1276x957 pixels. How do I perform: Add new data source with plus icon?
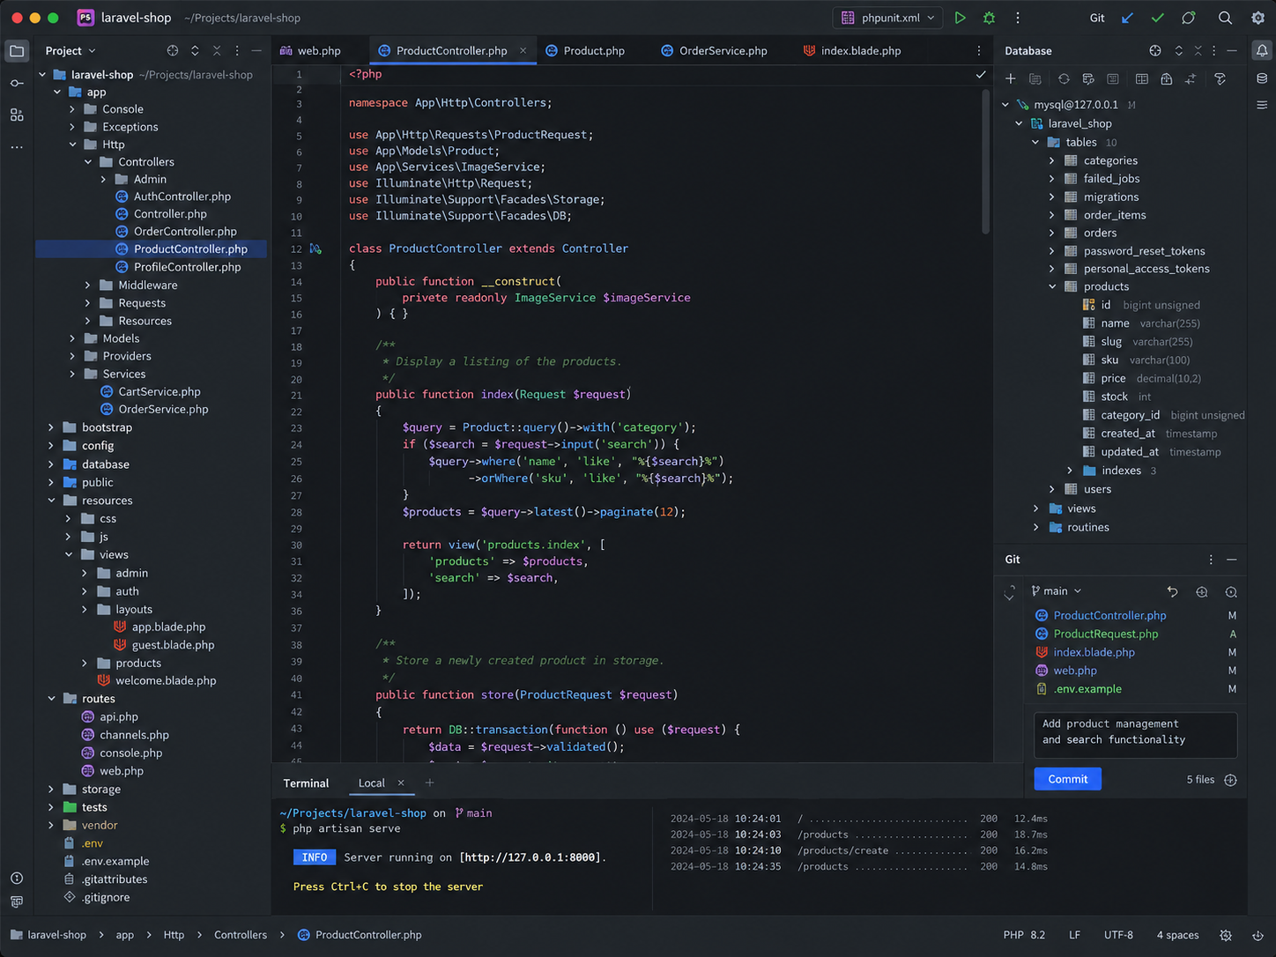pos(1011,78)
